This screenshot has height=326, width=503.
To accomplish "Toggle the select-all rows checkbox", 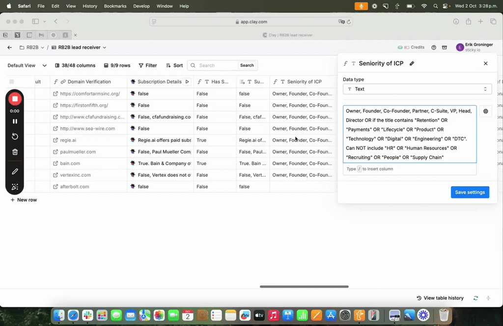I will [12, 81].
